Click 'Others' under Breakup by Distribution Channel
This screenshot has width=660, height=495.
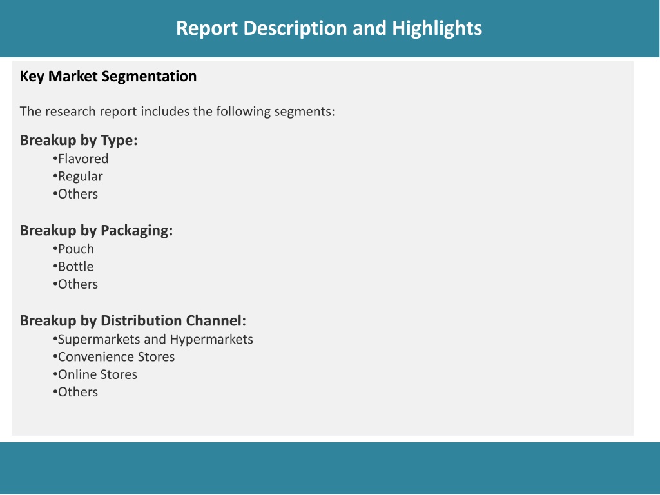[x=75, y=393]
